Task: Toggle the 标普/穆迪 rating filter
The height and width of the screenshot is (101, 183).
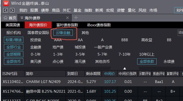Action: click(14, 40)
